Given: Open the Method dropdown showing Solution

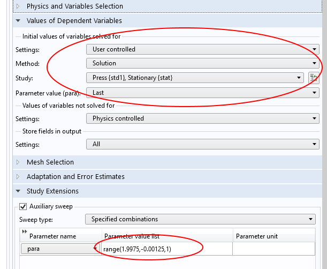Looking at the screenshot, I should click(x=202, y=63).
